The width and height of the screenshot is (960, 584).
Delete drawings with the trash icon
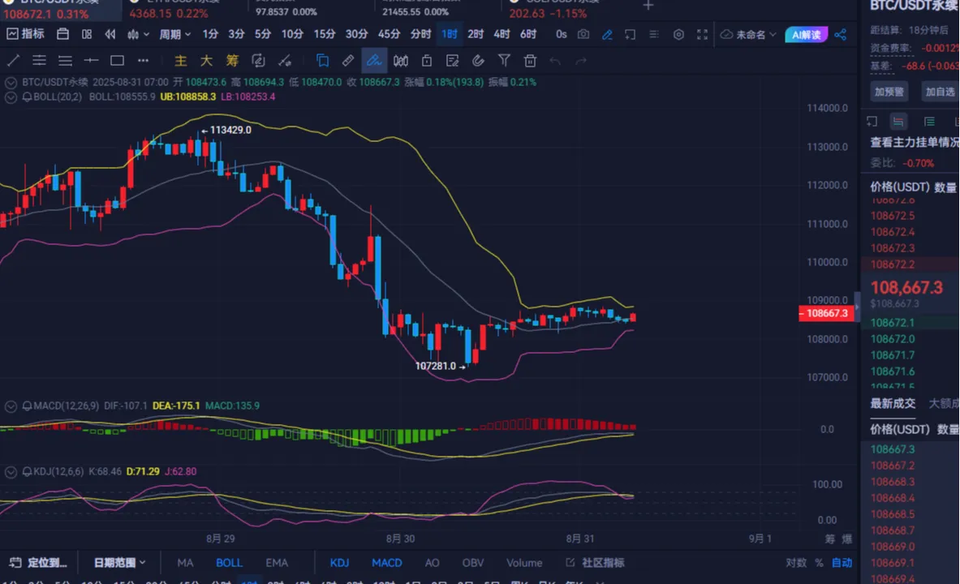pyautogui.click(x=530, y=61)
